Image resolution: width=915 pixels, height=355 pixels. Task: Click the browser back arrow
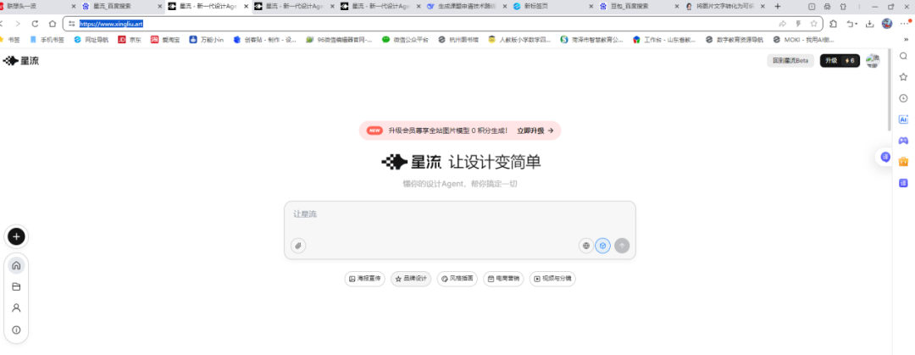point(2,24)
